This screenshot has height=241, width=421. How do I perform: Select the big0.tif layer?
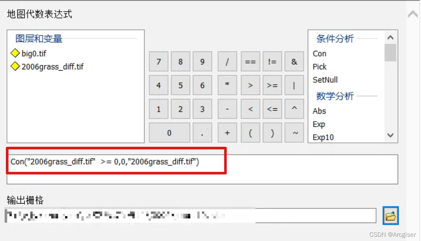(29, 53)
